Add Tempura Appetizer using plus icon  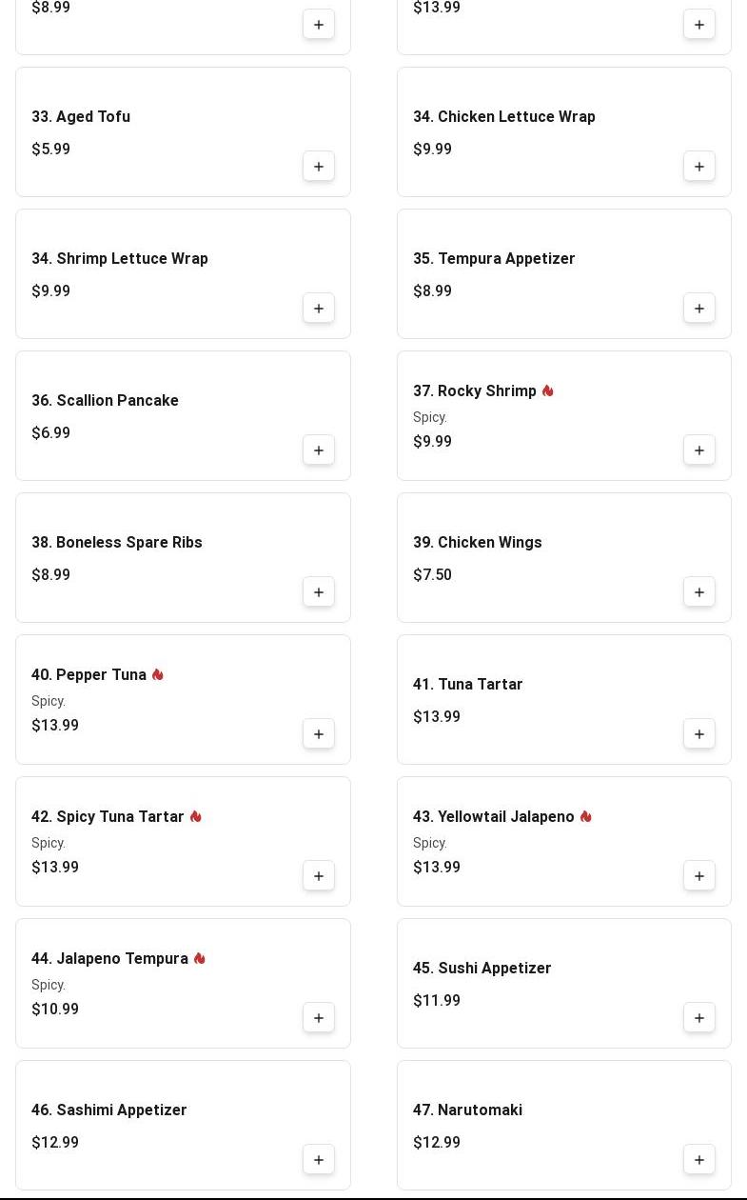pos(699,309)
